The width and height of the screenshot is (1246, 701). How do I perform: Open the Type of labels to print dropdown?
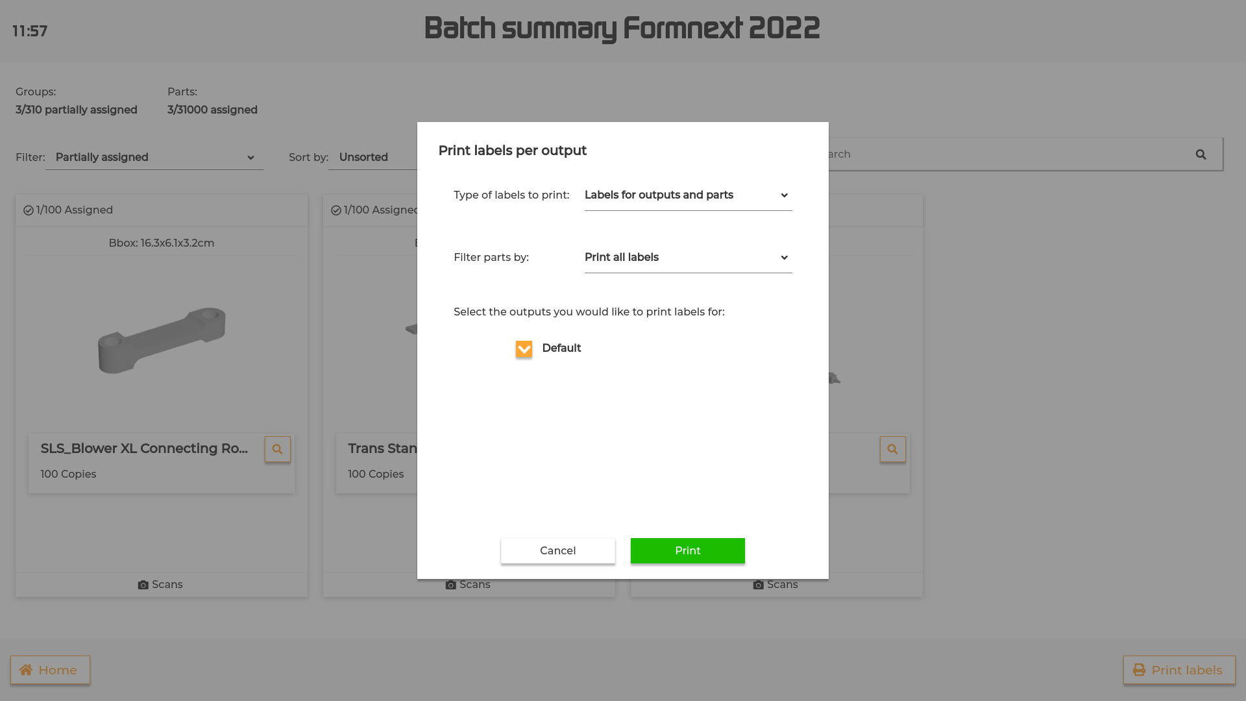point(688,195)
